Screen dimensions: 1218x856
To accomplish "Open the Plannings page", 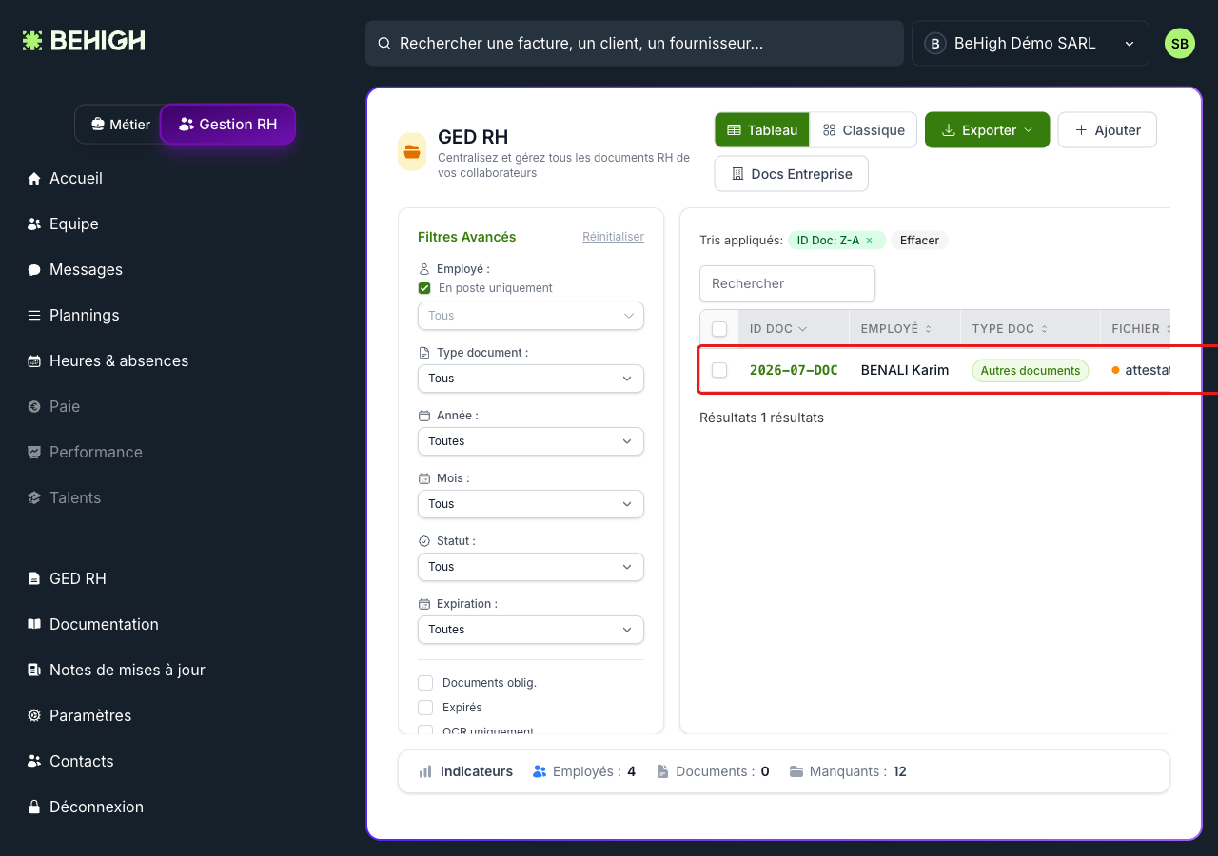I will click(x=73, y=315).
